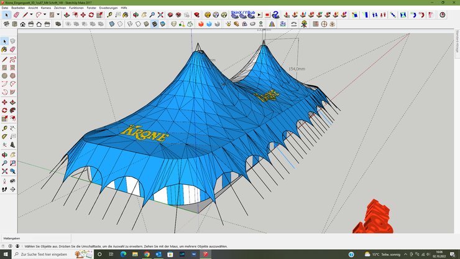Activate the Orbit tool in top toolbar
This screenshot has width=460, height=259.
[x=136, y=15]
